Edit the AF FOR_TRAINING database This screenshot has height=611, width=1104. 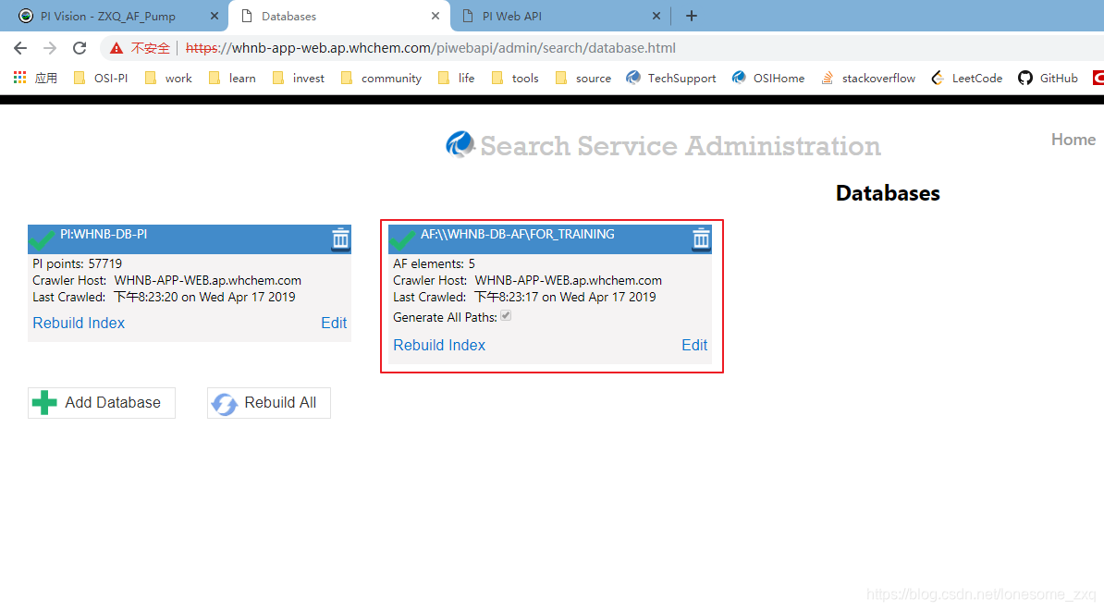(694, 346)
